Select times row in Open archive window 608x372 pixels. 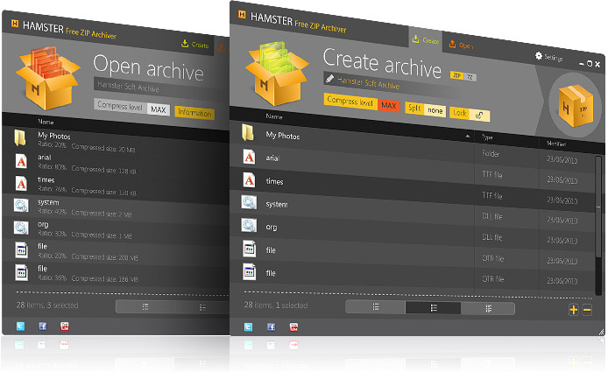[116, 186]
